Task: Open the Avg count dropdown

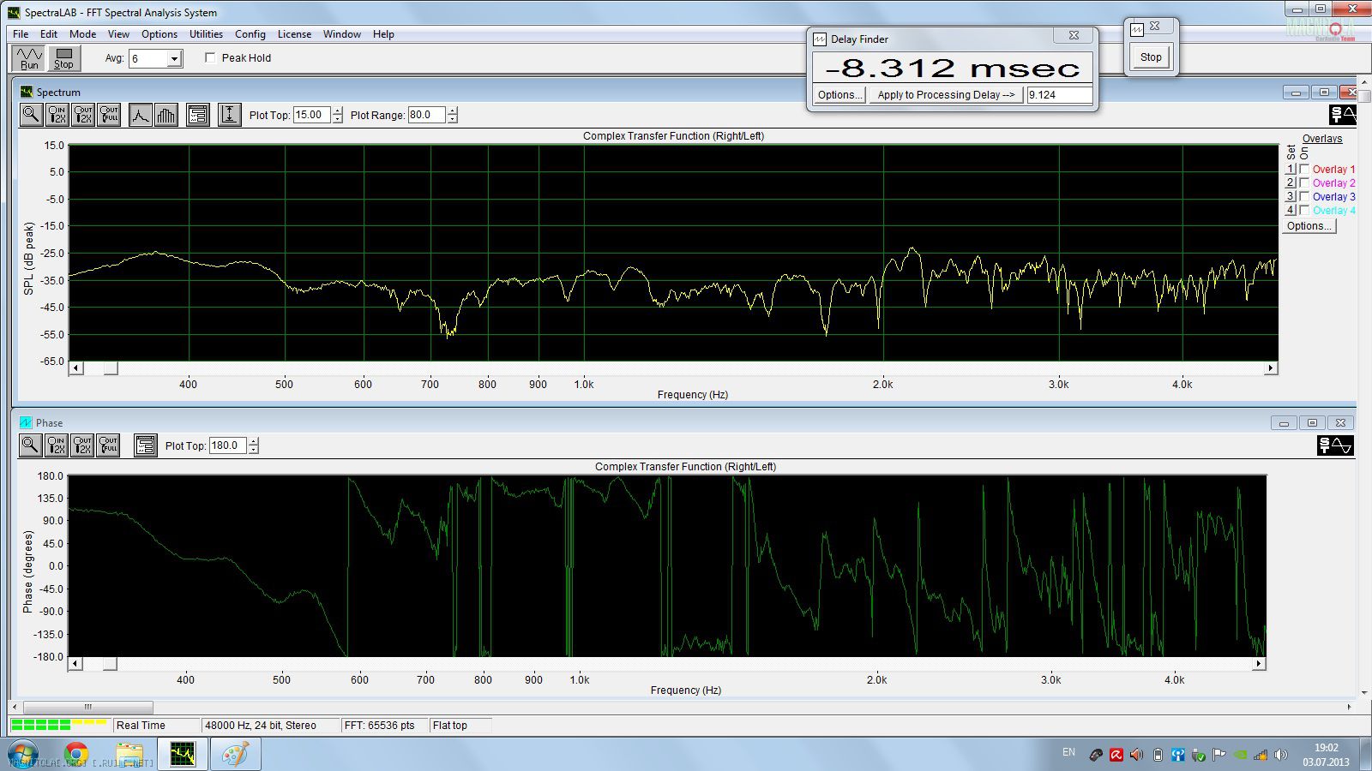Action: click(x=174, y=59)
